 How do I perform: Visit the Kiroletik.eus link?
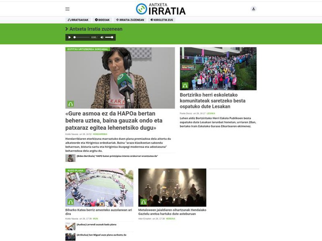(162, 20)
